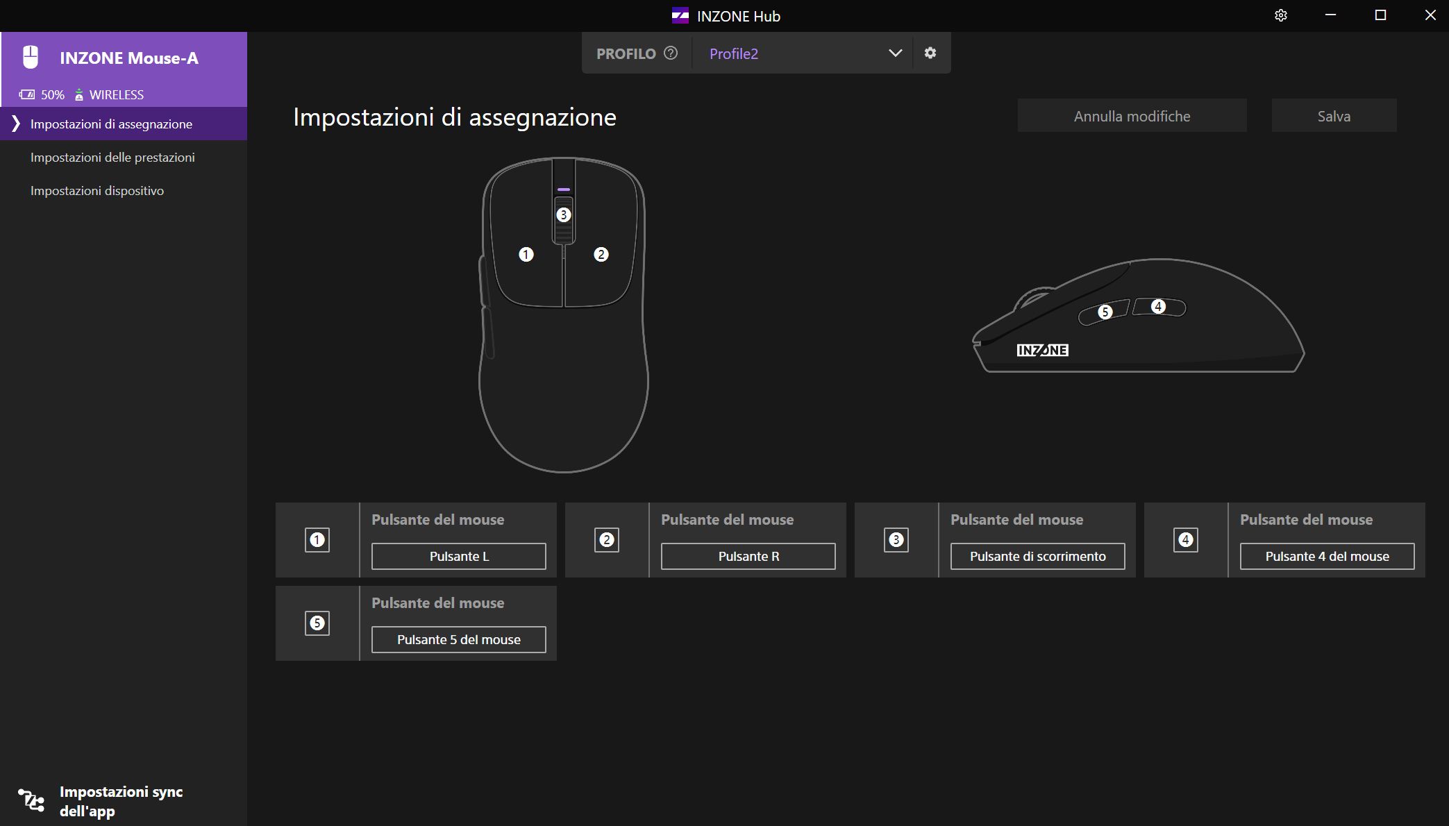Select side button marker 4 on mouse
This screenshot has height=826, width=1449.
pos(1158,306)
